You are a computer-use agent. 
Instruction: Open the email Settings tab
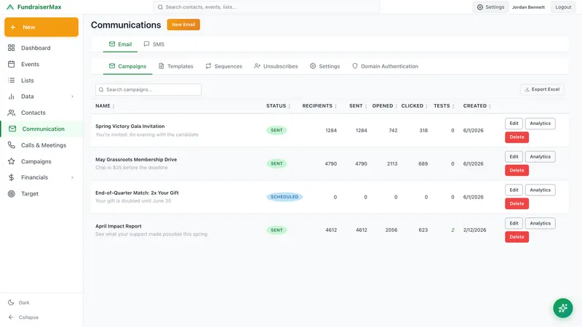[x=324, y=66]
